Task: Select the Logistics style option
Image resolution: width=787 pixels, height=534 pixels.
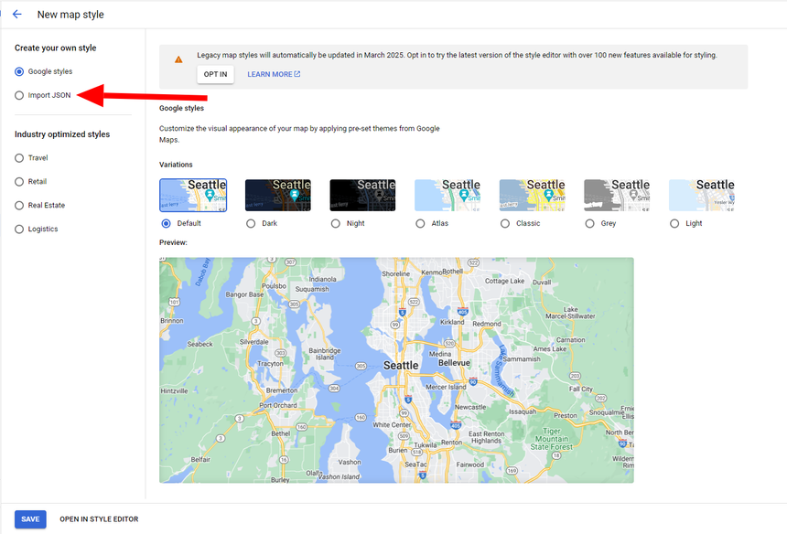Action: (19, 230)
